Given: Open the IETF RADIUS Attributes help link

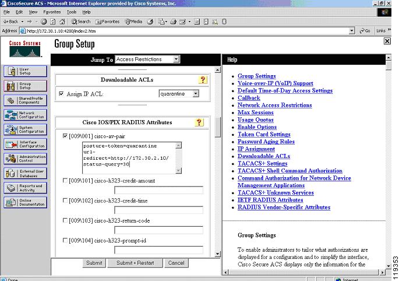Looking at the screenshot, I should pyautogui.click(x=270, y=200).
